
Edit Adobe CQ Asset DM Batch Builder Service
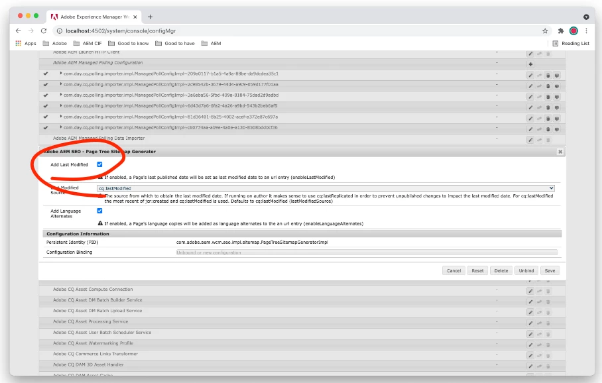coord(530,302)
